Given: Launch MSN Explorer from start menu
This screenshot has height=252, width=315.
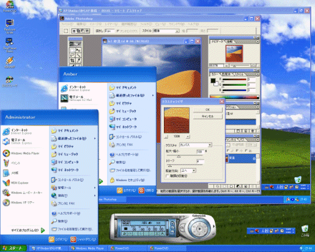Looking at the screenshot, I should [16, 183].
